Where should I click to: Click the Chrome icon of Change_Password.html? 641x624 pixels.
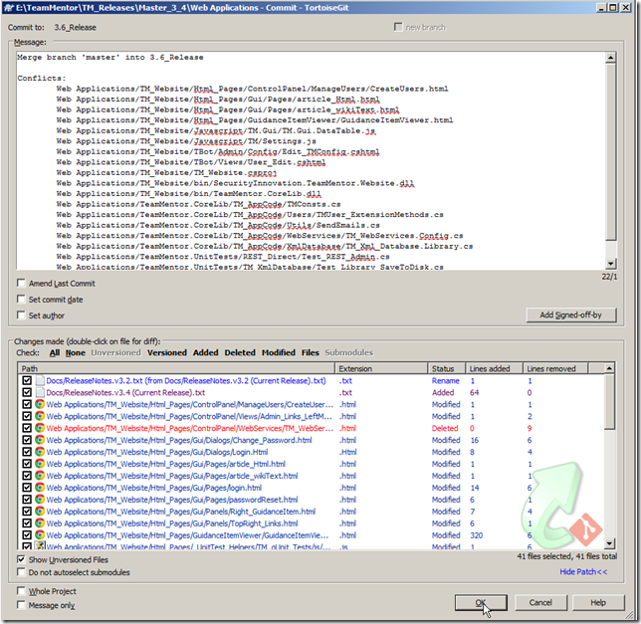(x=40, y=440)
